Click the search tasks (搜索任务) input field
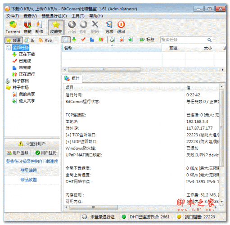The height and width of the screenshot is (225, 230). [183, 40]
